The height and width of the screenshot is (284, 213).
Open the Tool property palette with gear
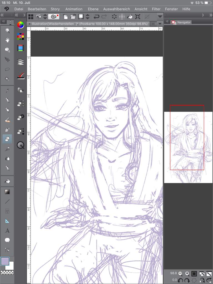(x=21, y=117)
